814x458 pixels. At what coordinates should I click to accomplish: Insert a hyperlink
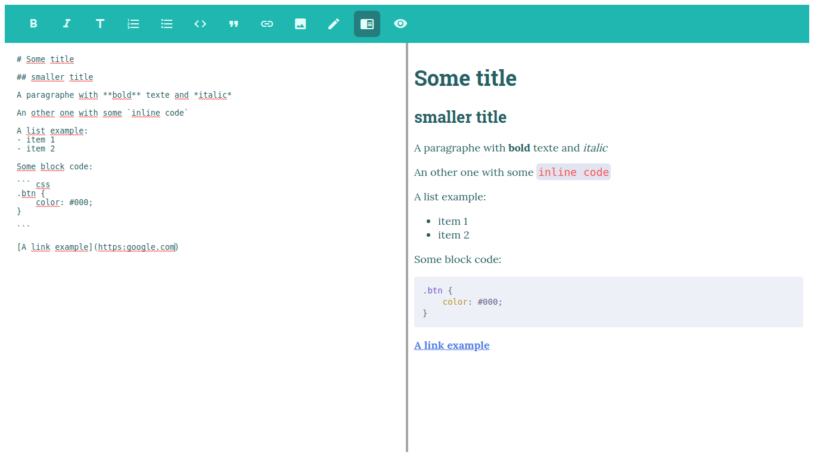pos(266,24)
